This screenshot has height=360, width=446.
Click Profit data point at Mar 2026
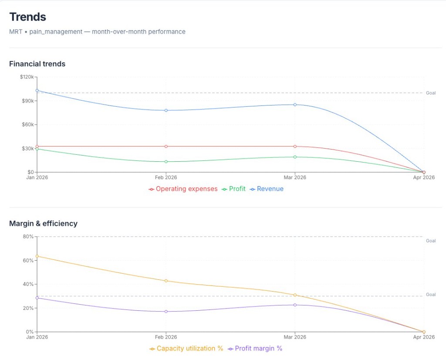(295, 157)
